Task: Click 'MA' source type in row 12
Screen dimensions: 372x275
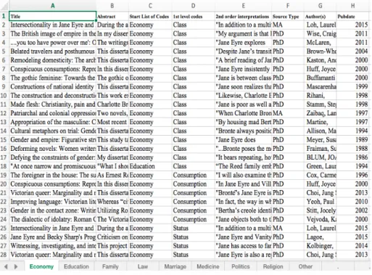Action: (288, 113)
